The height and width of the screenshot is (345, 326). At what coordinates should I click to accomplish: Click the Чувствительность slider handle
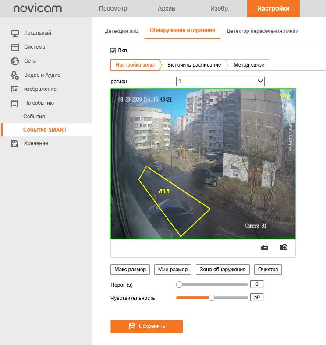coord(212,298)
